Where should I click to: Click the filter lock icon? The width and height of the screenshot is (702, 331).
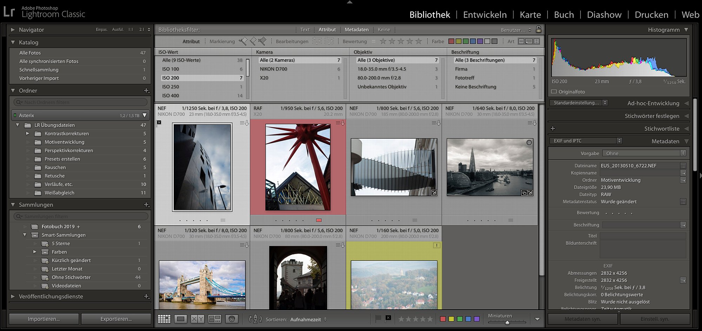point(539,29)
